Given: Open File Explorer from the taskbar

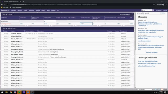Looking at the screenshot, I should coord(7,92).
